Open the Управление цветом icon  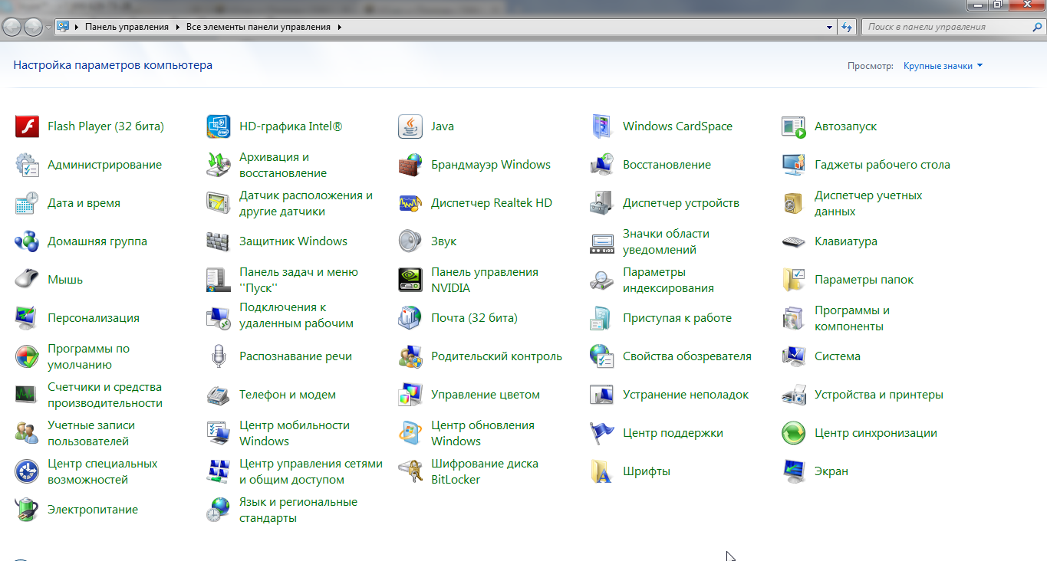(x=410, y=395)
